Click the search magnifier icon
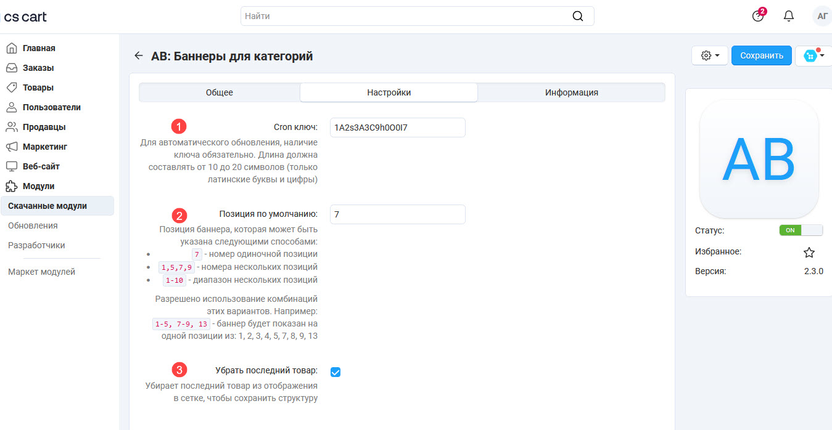This screenshot has height=430, width=832. (x=577, y=15)
